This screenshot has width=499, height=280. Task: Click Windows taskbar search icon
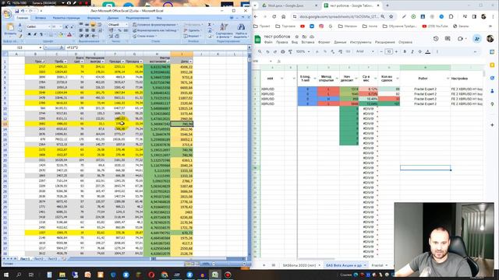point(19,275)
